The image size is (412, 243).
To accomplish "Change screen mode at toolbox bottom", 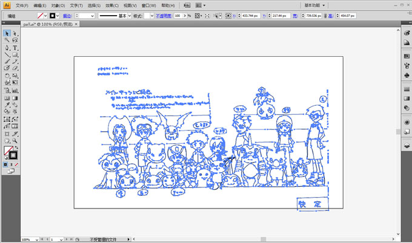I will pos(11,171).
